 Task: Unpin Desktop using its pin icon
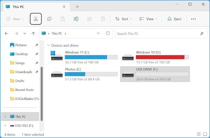tap(37, 54)
